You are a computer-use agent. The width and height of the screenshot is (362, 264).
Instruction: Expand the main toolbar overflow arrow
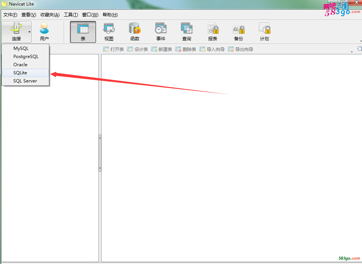(361, 41)
